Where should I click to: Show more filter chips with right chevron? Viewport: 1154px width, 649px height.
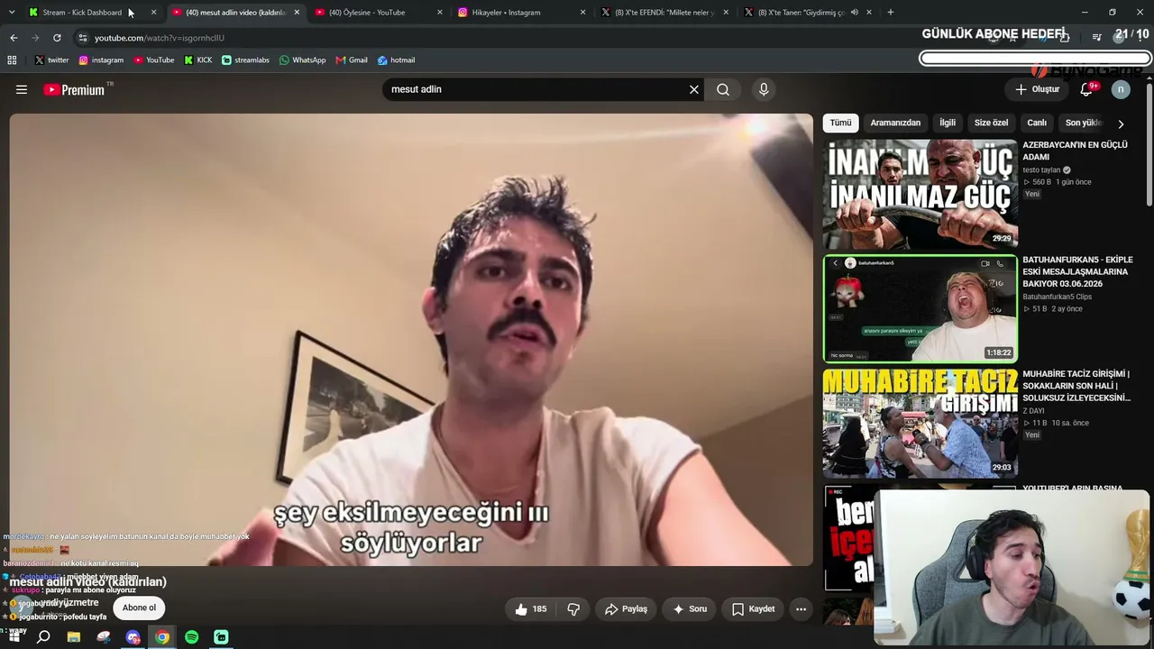1121,123
